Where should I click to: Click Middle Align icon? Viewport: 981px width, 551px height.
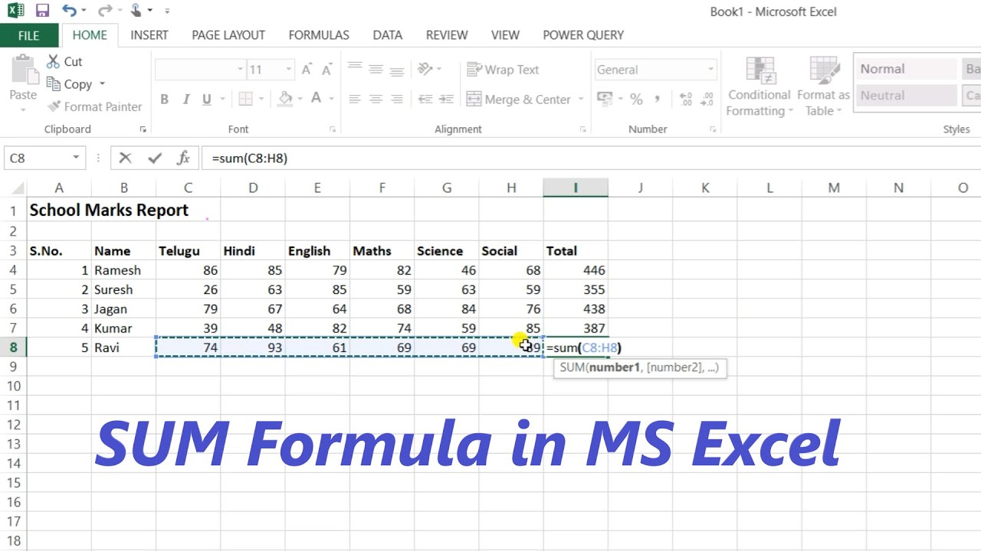coord(376,70)
